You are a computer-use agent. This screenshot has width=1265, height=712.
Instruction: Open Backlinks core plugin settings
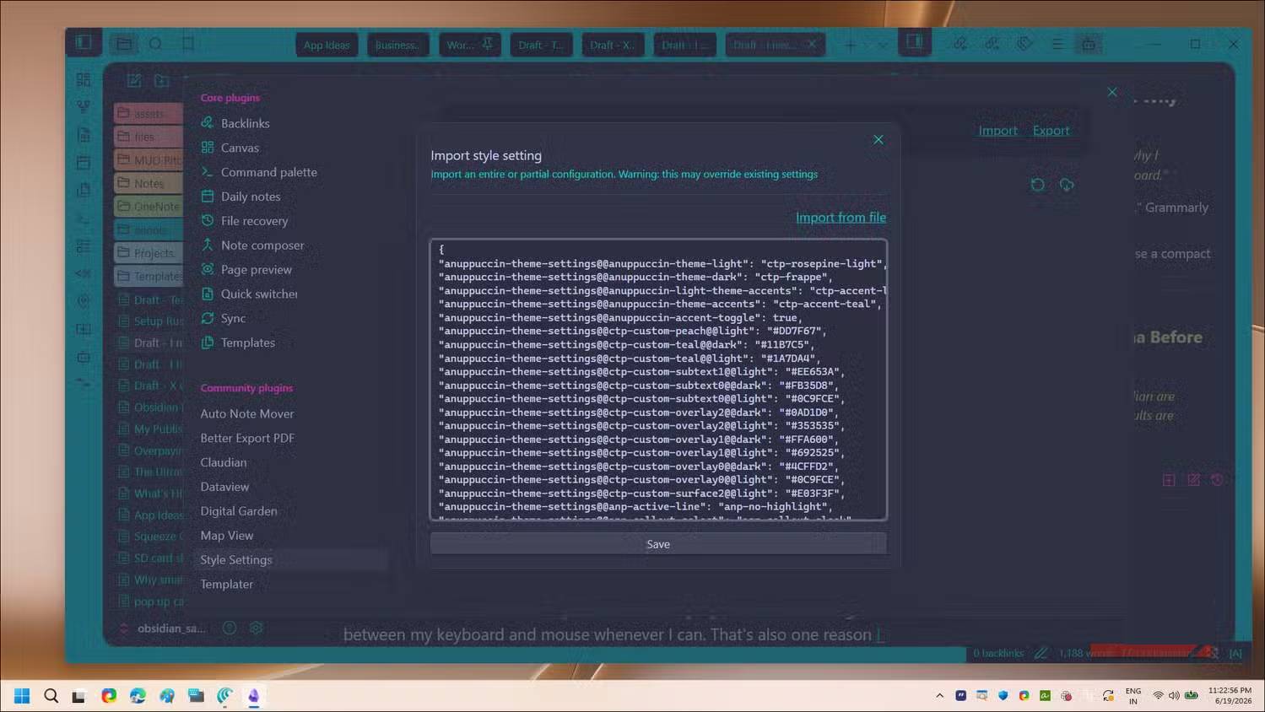[245, 123]
